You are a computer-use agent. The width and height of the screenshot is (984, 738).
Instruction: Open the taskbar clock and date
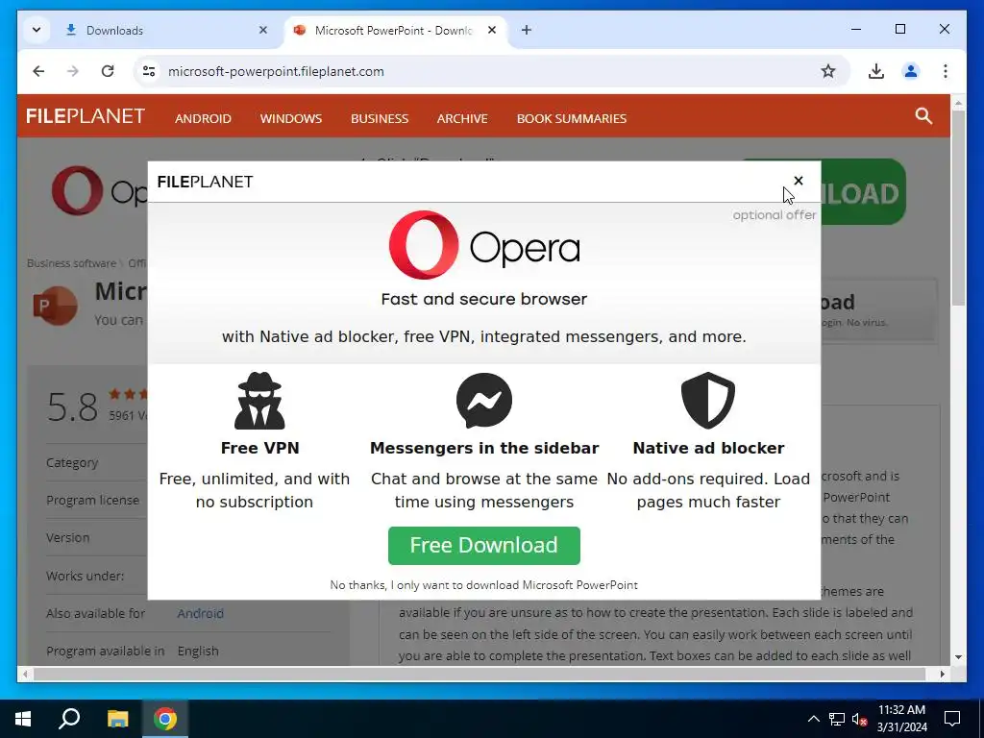pyautogui.click(x=901, y=719)
